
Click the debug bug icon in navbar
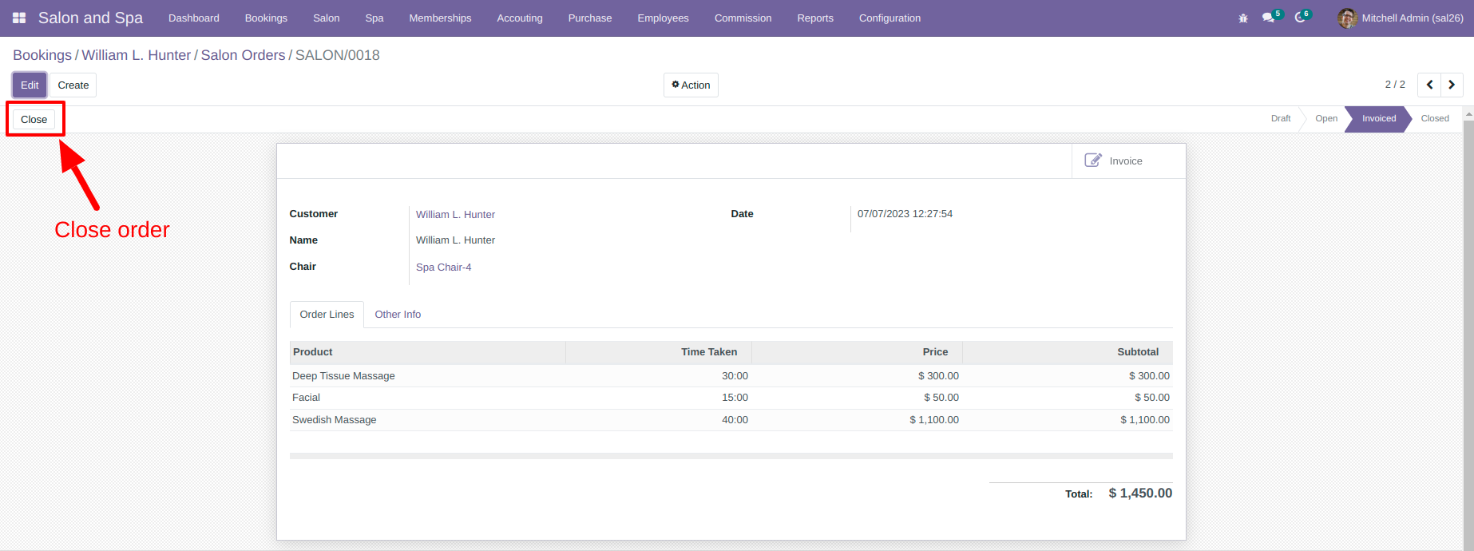point(1243,18)
